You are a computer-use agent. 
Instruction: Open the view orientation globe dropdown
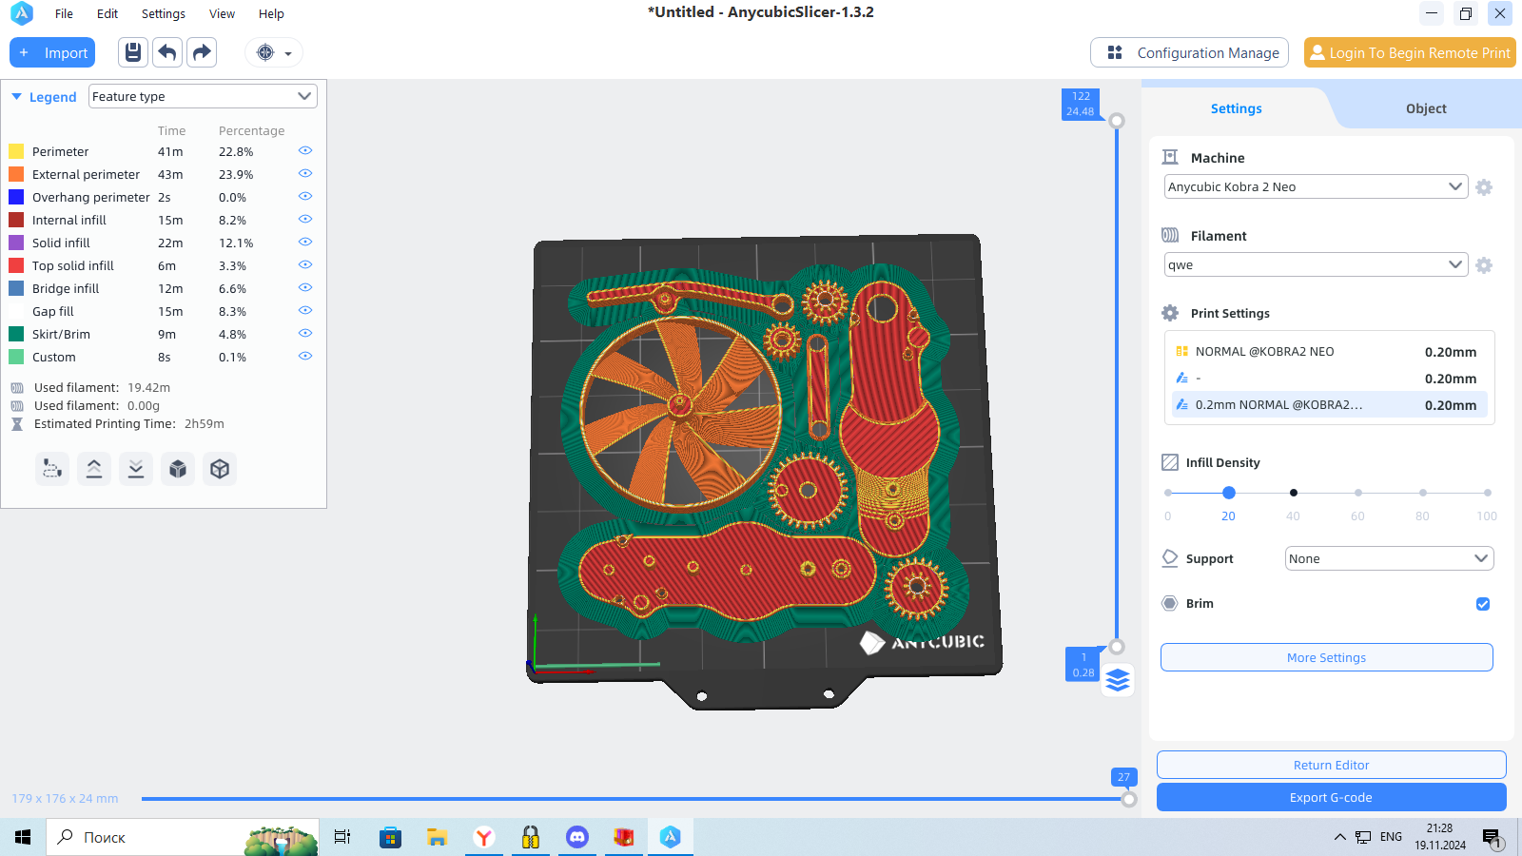click(x=274, y=52)
